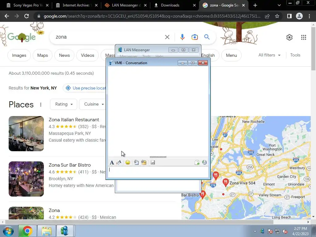Click the send folder paperclip icon
Image resolution: width=316 pixels, height=237 pixels.
tap(144, 162)
